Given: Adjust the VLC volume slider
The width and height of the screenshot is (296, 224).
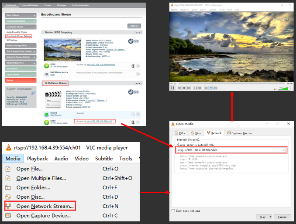Looking at the screenshot, I should [284, 88].
